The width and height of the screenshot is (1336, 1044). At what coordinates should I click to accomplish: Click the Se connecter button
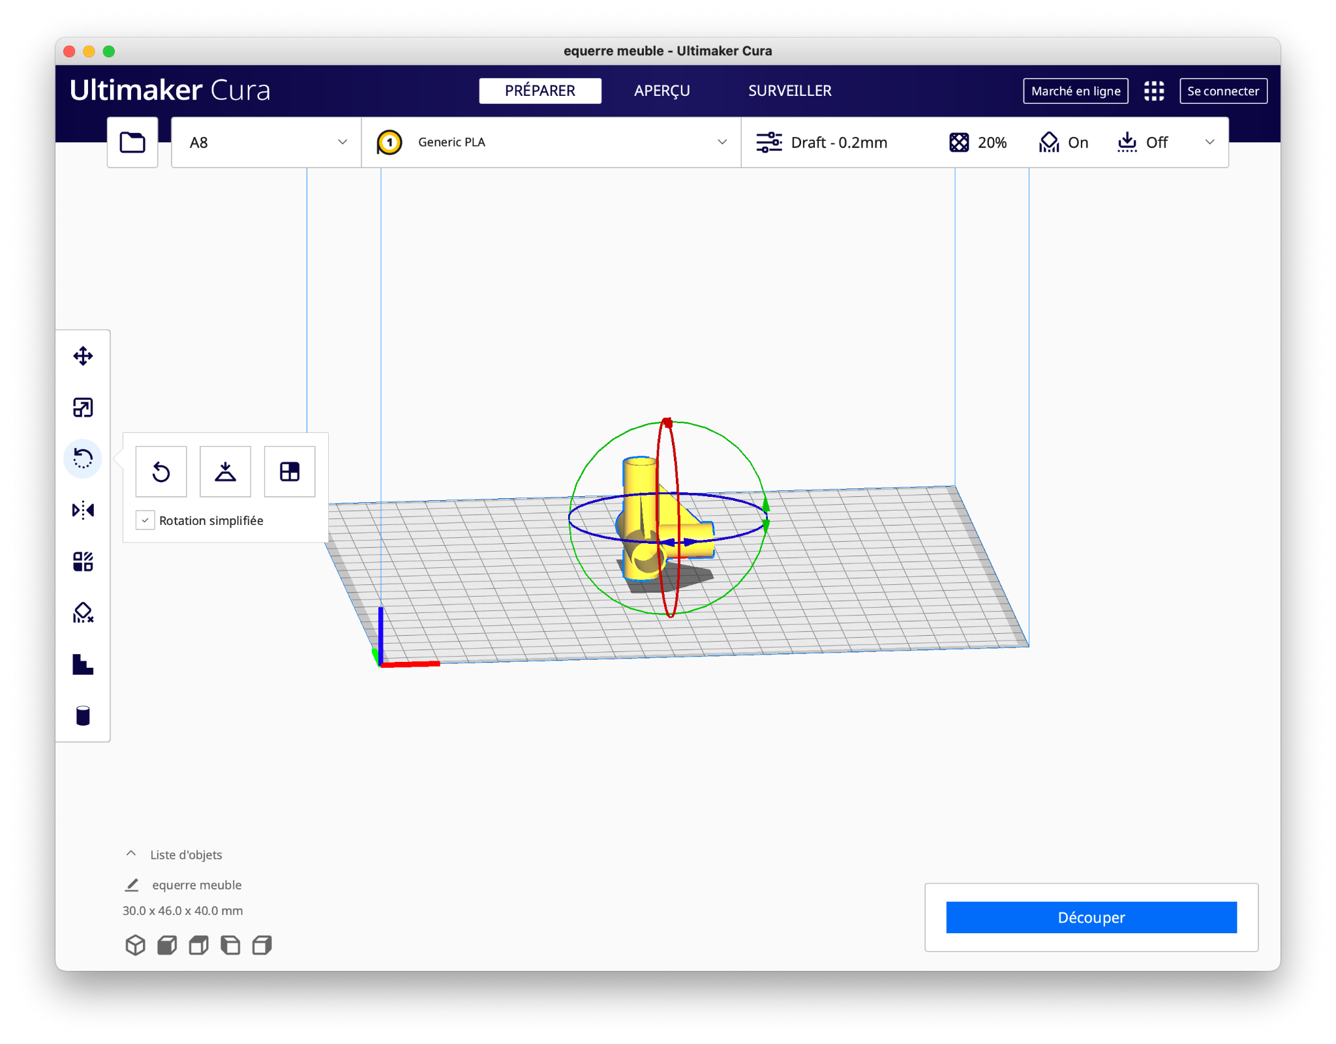1223,91
